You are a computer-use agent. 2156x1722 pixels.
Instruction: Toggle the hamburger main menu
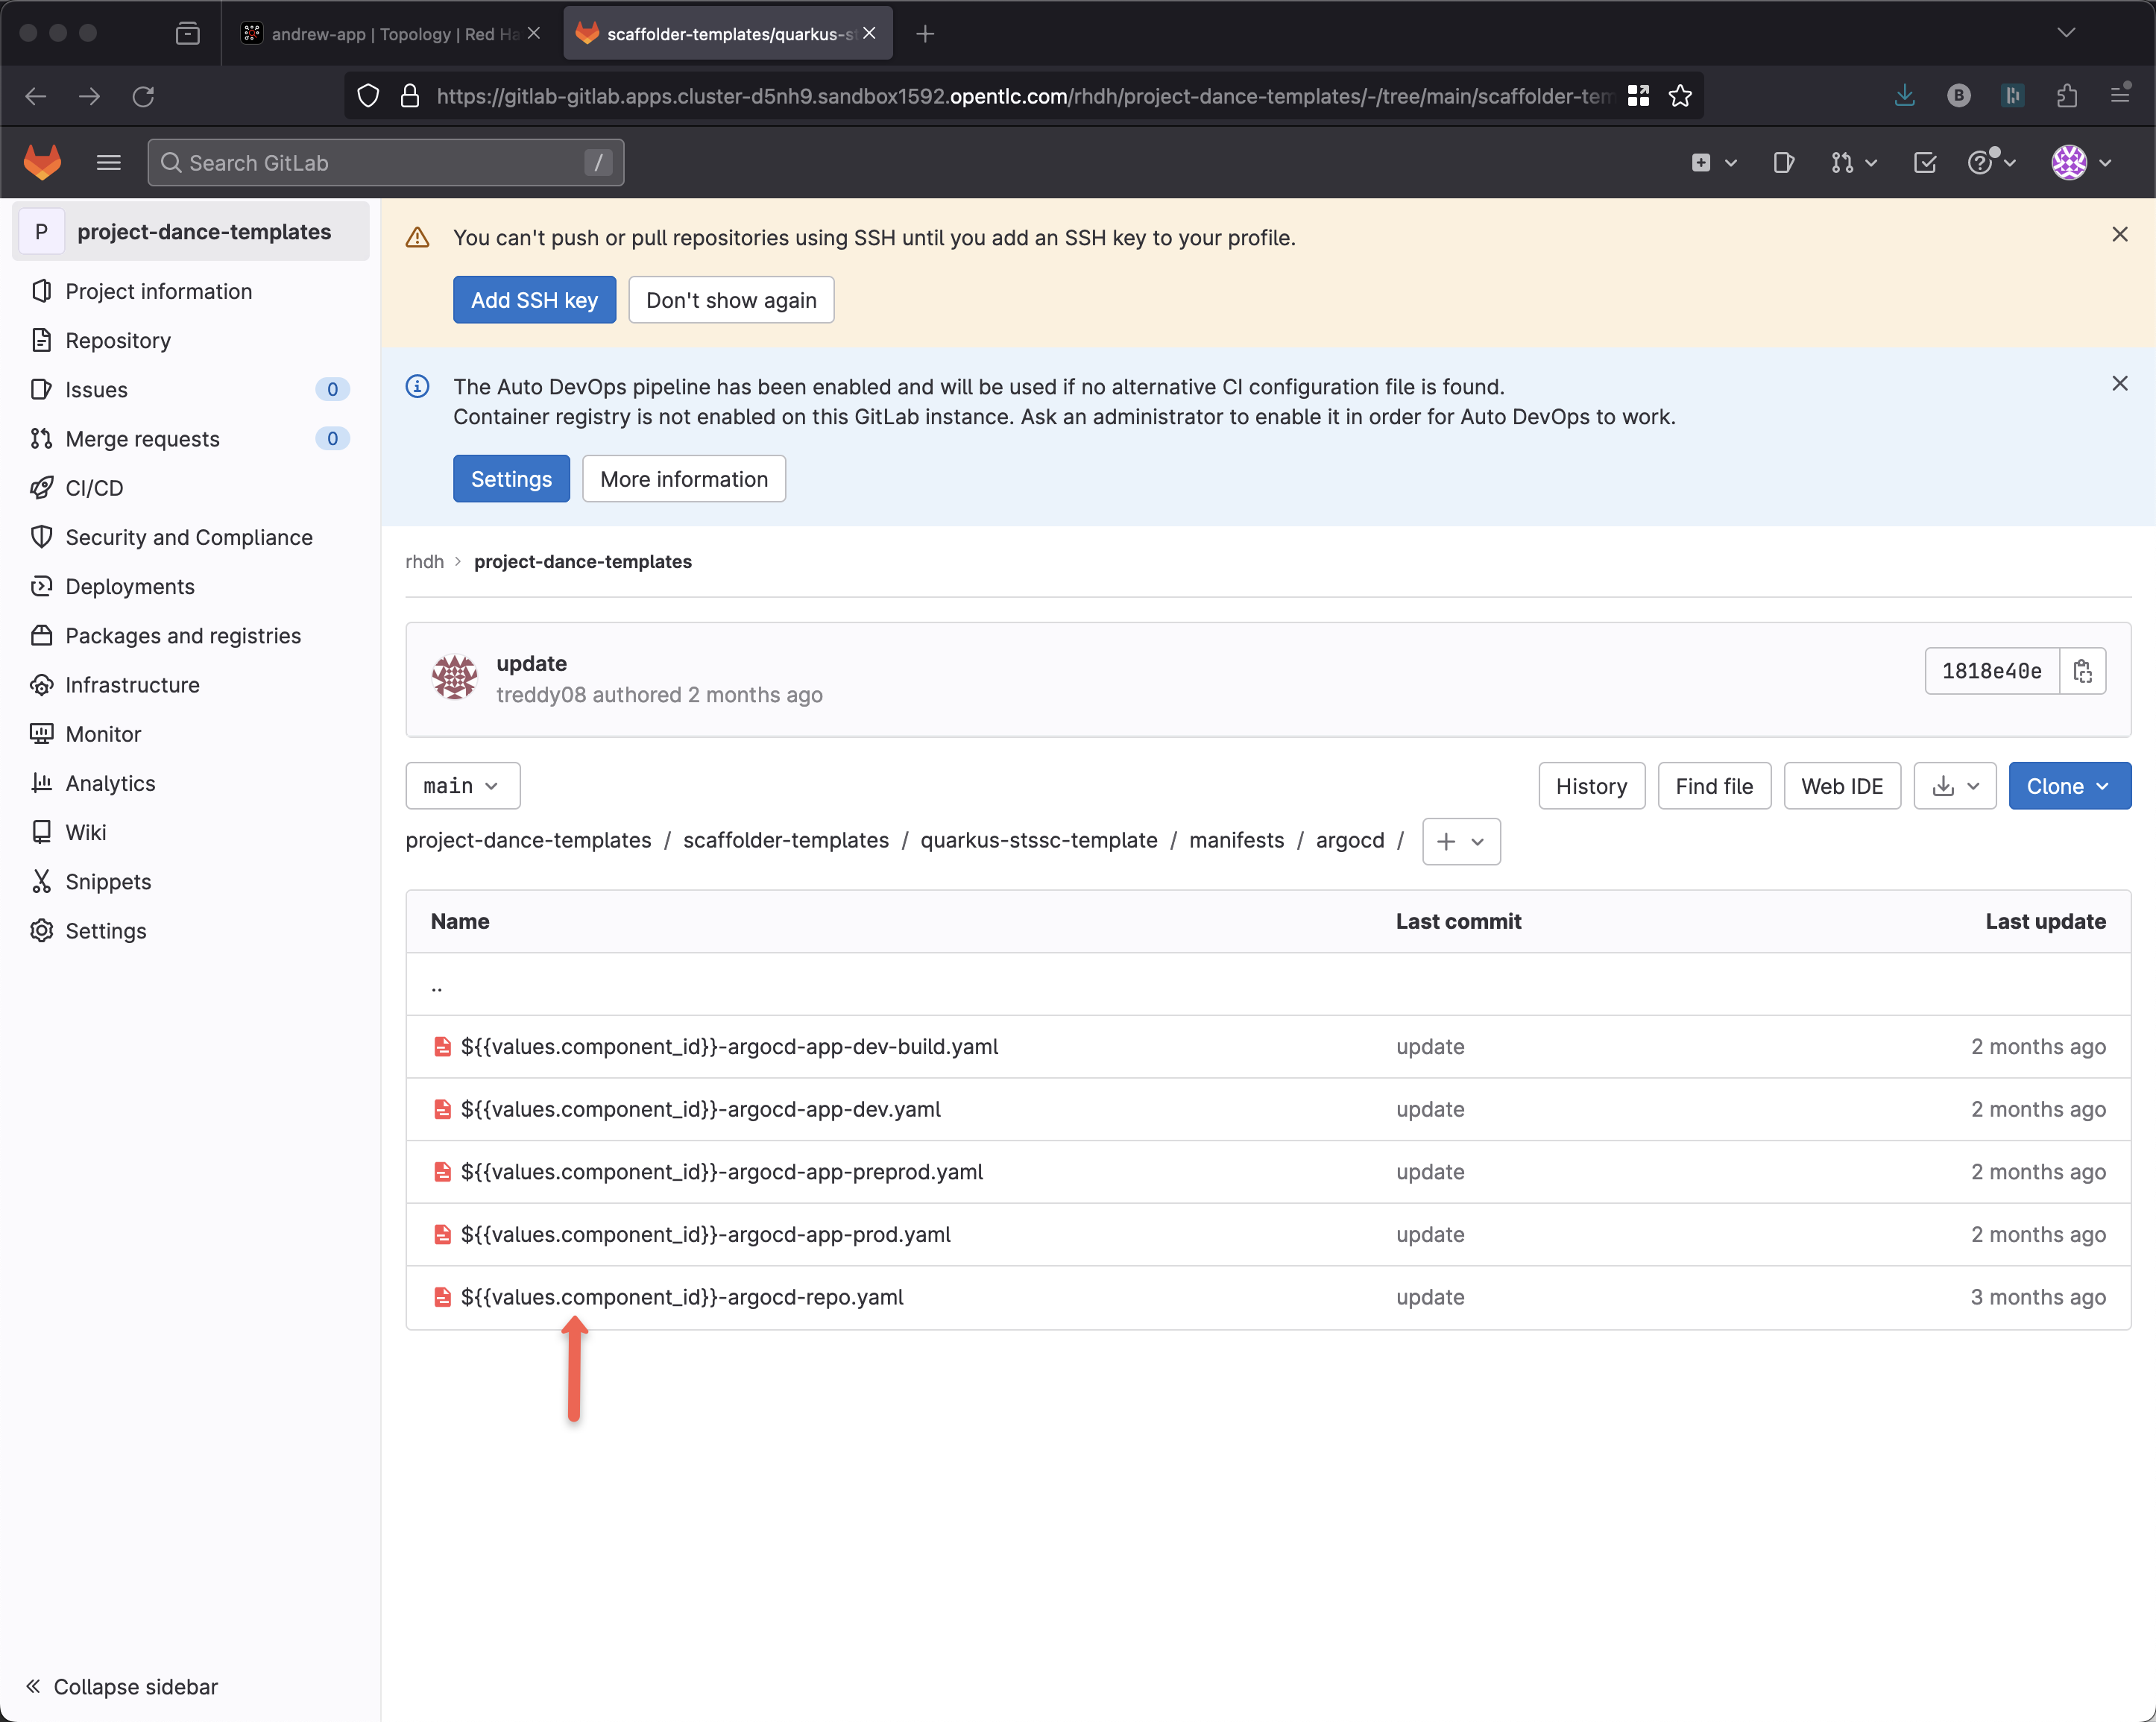click(x=108, y=162)
